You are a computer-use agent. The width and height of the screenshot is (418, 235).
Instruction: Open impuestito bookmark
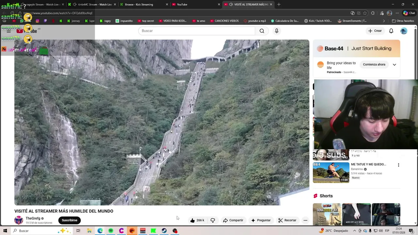(124, 21)
